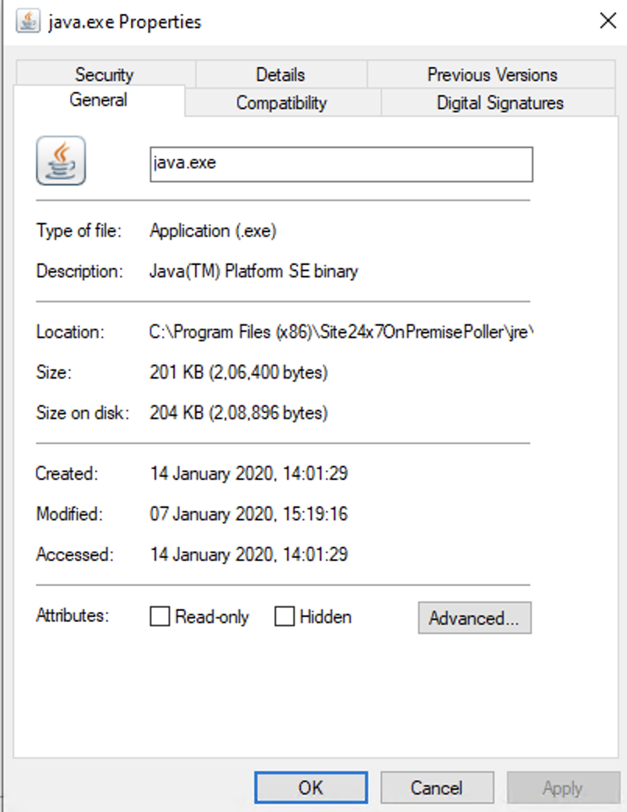Close the java.exe Properties dialog
This screenshot has width=627, height=812.
[x=608, y=21]
